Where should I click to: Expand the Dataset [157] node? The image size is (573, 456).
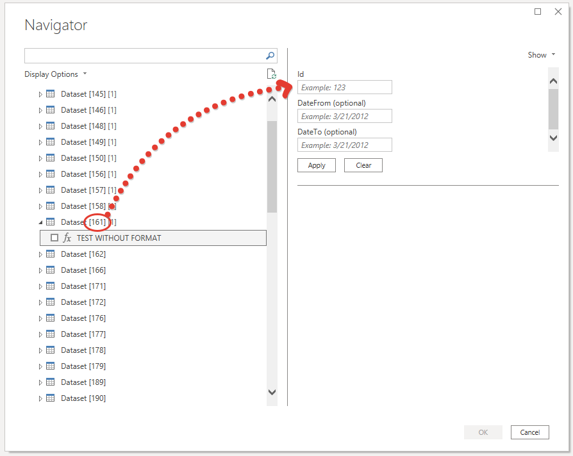(x=40, y=191)
